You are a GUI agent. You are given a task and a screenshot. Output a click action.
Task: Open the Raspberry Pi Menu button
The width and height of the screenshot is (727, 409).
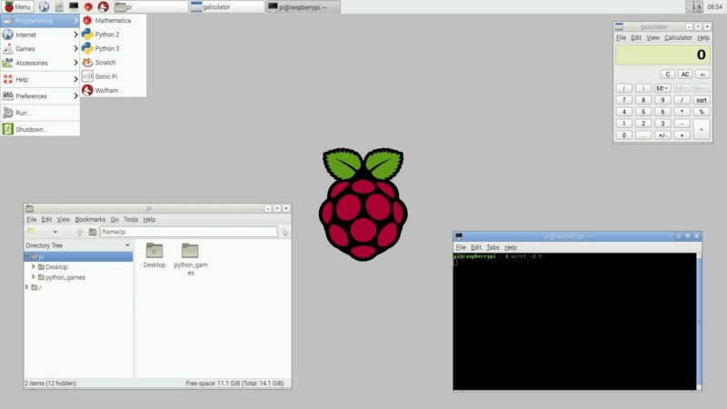pyautogui.click(x=17, y=7)
